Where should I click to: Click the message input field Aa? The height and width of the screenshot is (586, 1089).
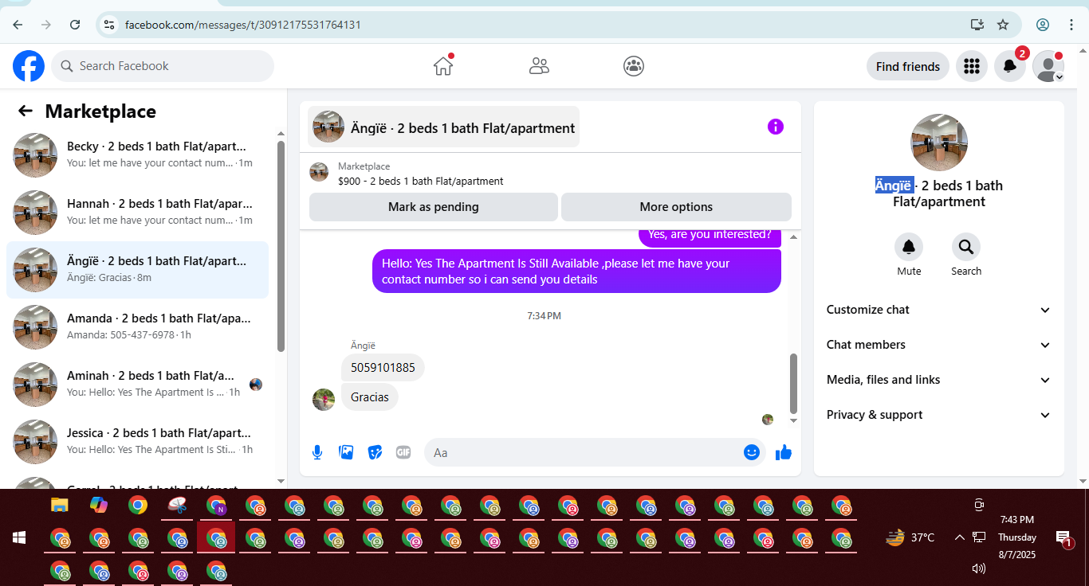click(595, 452)
